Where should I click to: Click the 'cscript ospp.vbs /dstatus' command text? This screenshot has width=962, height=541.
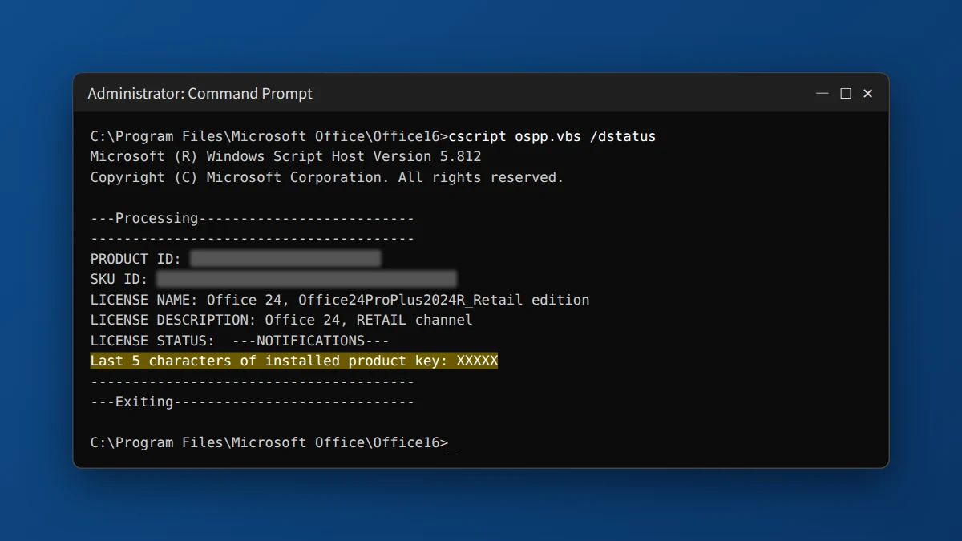point(552,136)
